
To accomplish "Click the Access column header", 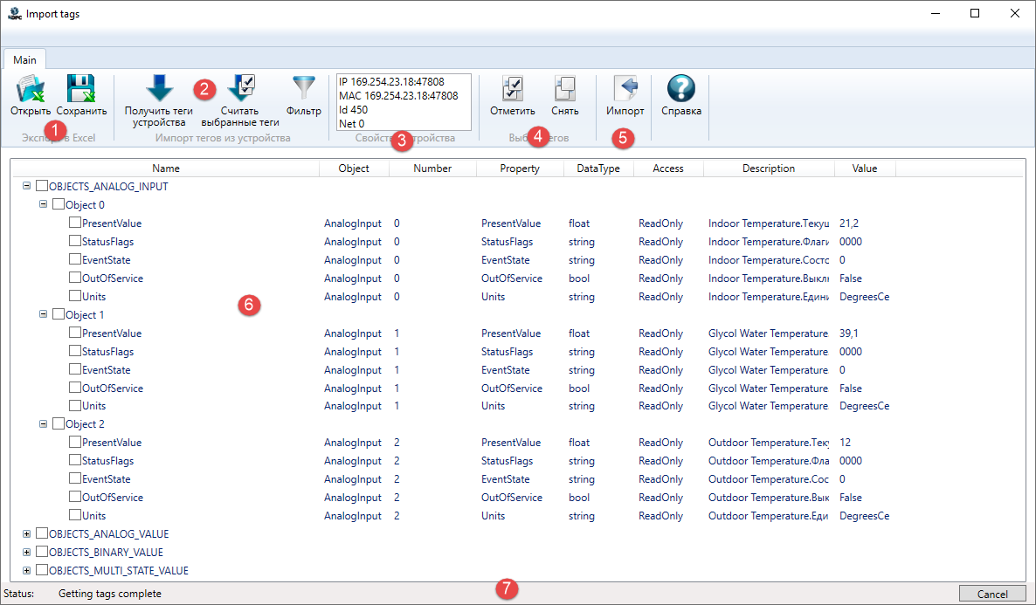I will click(x=668, y=168).
